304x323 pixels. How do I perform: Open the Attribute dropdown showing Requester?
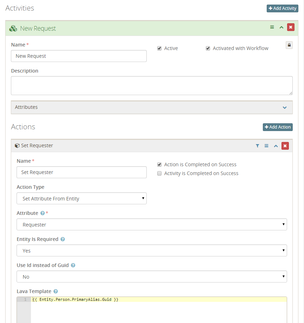152,224
